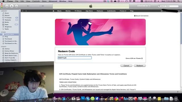The image size is (182, 102).
Task: Open the Store menu
Action: [44, 1]
